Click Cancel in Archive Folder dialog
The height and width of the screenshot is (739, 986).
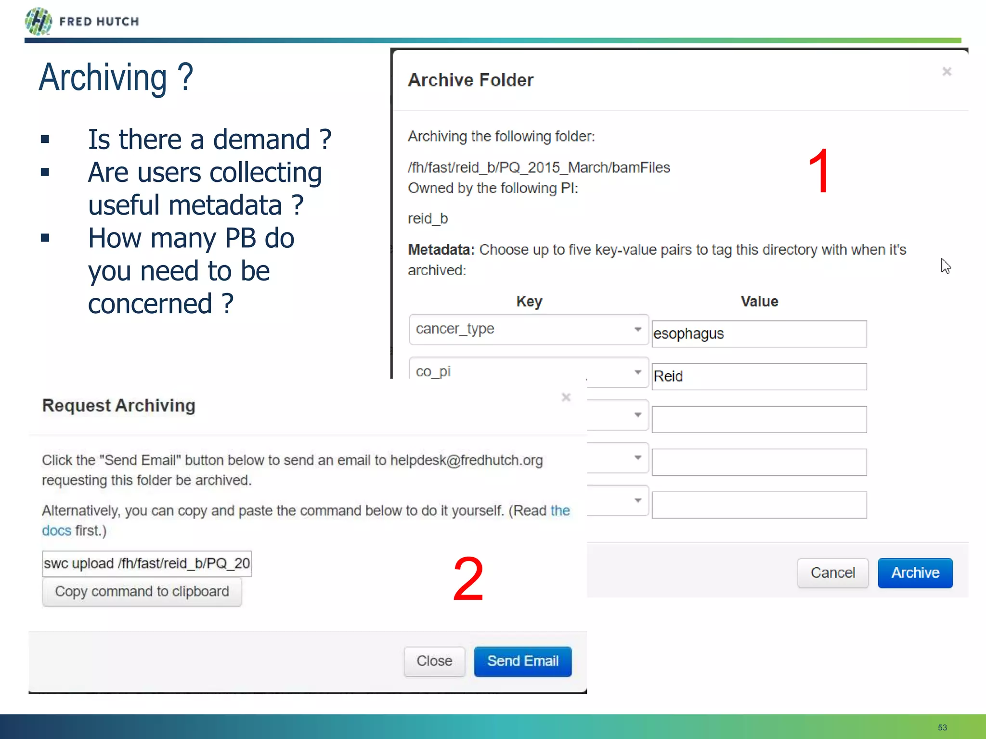[x=833, y=573]
